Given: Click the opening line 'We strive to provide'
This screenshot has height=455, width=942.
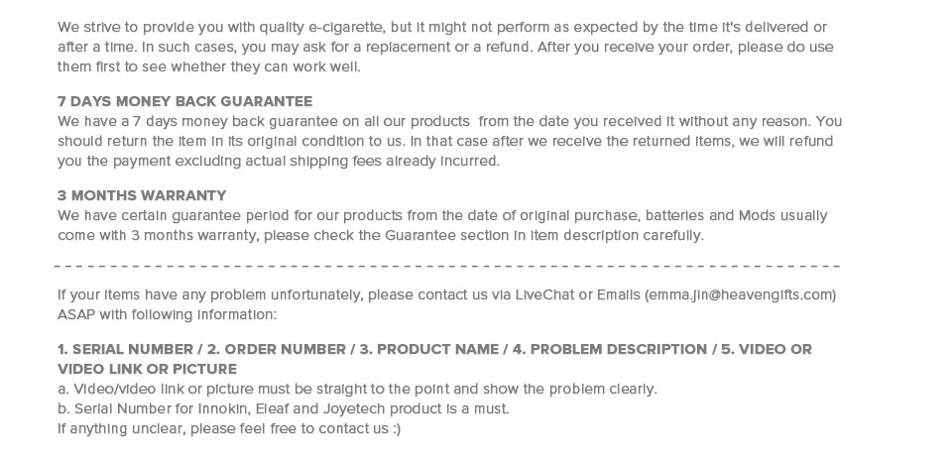Looking at the screenshot, I should [x=441, y=28].
